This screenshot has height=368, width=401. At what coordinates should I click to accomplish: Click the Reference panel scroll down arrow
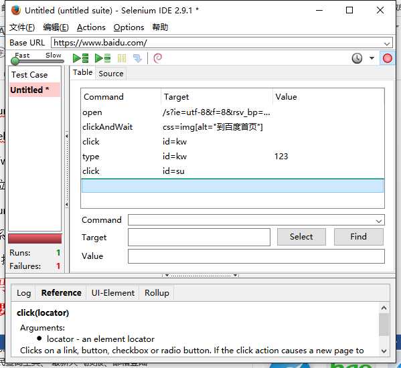(384, 351)
